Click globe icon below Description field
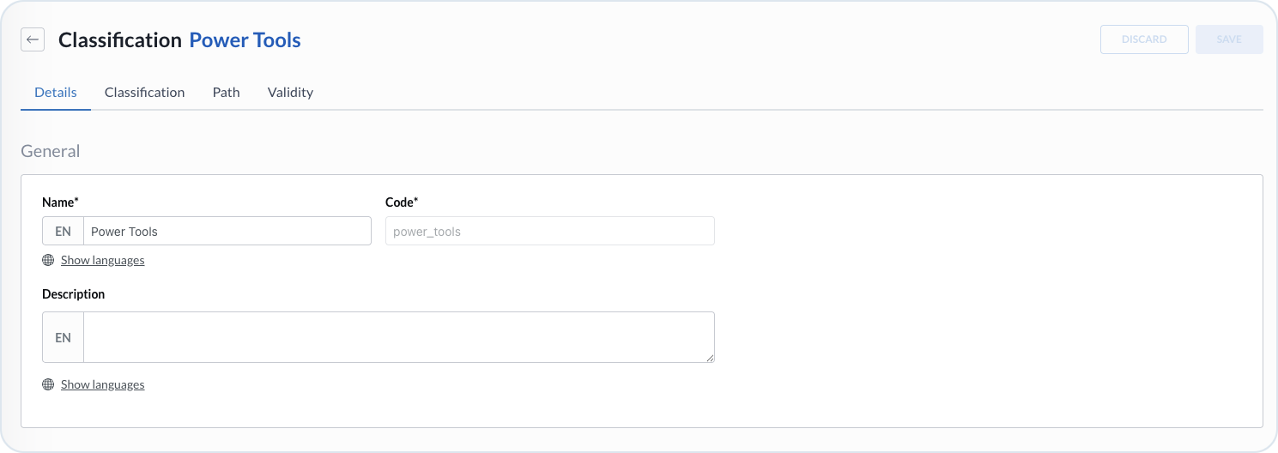 click(48, 384)
